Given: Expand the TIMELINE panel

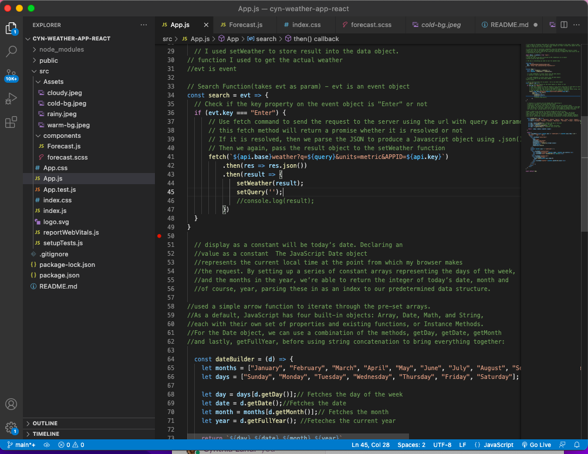Looking at the screenshot, I should point(46,434).
